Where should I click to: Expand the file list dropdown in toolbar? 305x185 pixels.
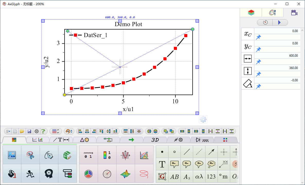pyautogui.click(x=8, y=131)
